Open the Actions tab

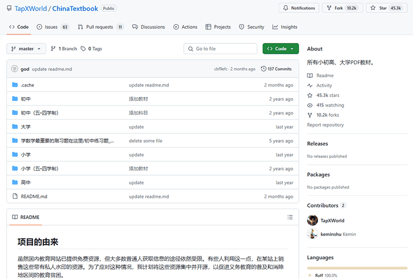click(185, 27)
